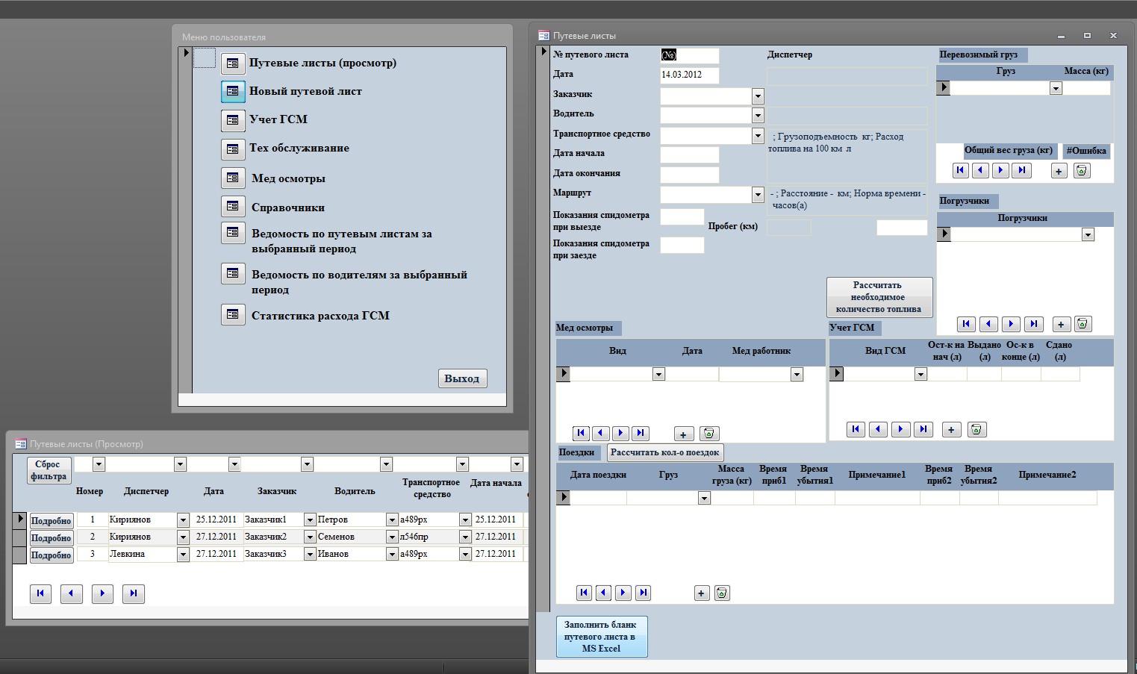The height and width of the screenshot is (674, 1137).
Task: Go to first record in Путевые листы (Просмотр)
Action: pos(41,593)
